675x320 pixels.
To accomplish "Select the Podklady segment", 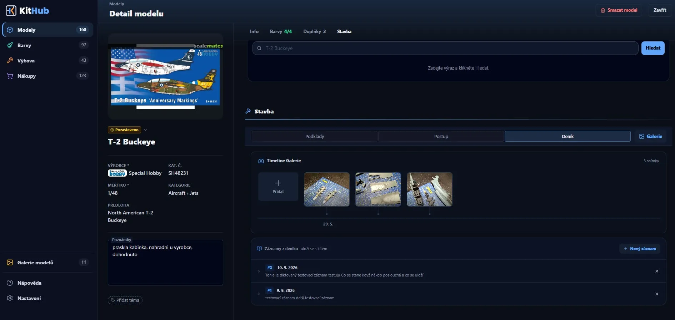I will pyautogui.click(x=315, y=136).
